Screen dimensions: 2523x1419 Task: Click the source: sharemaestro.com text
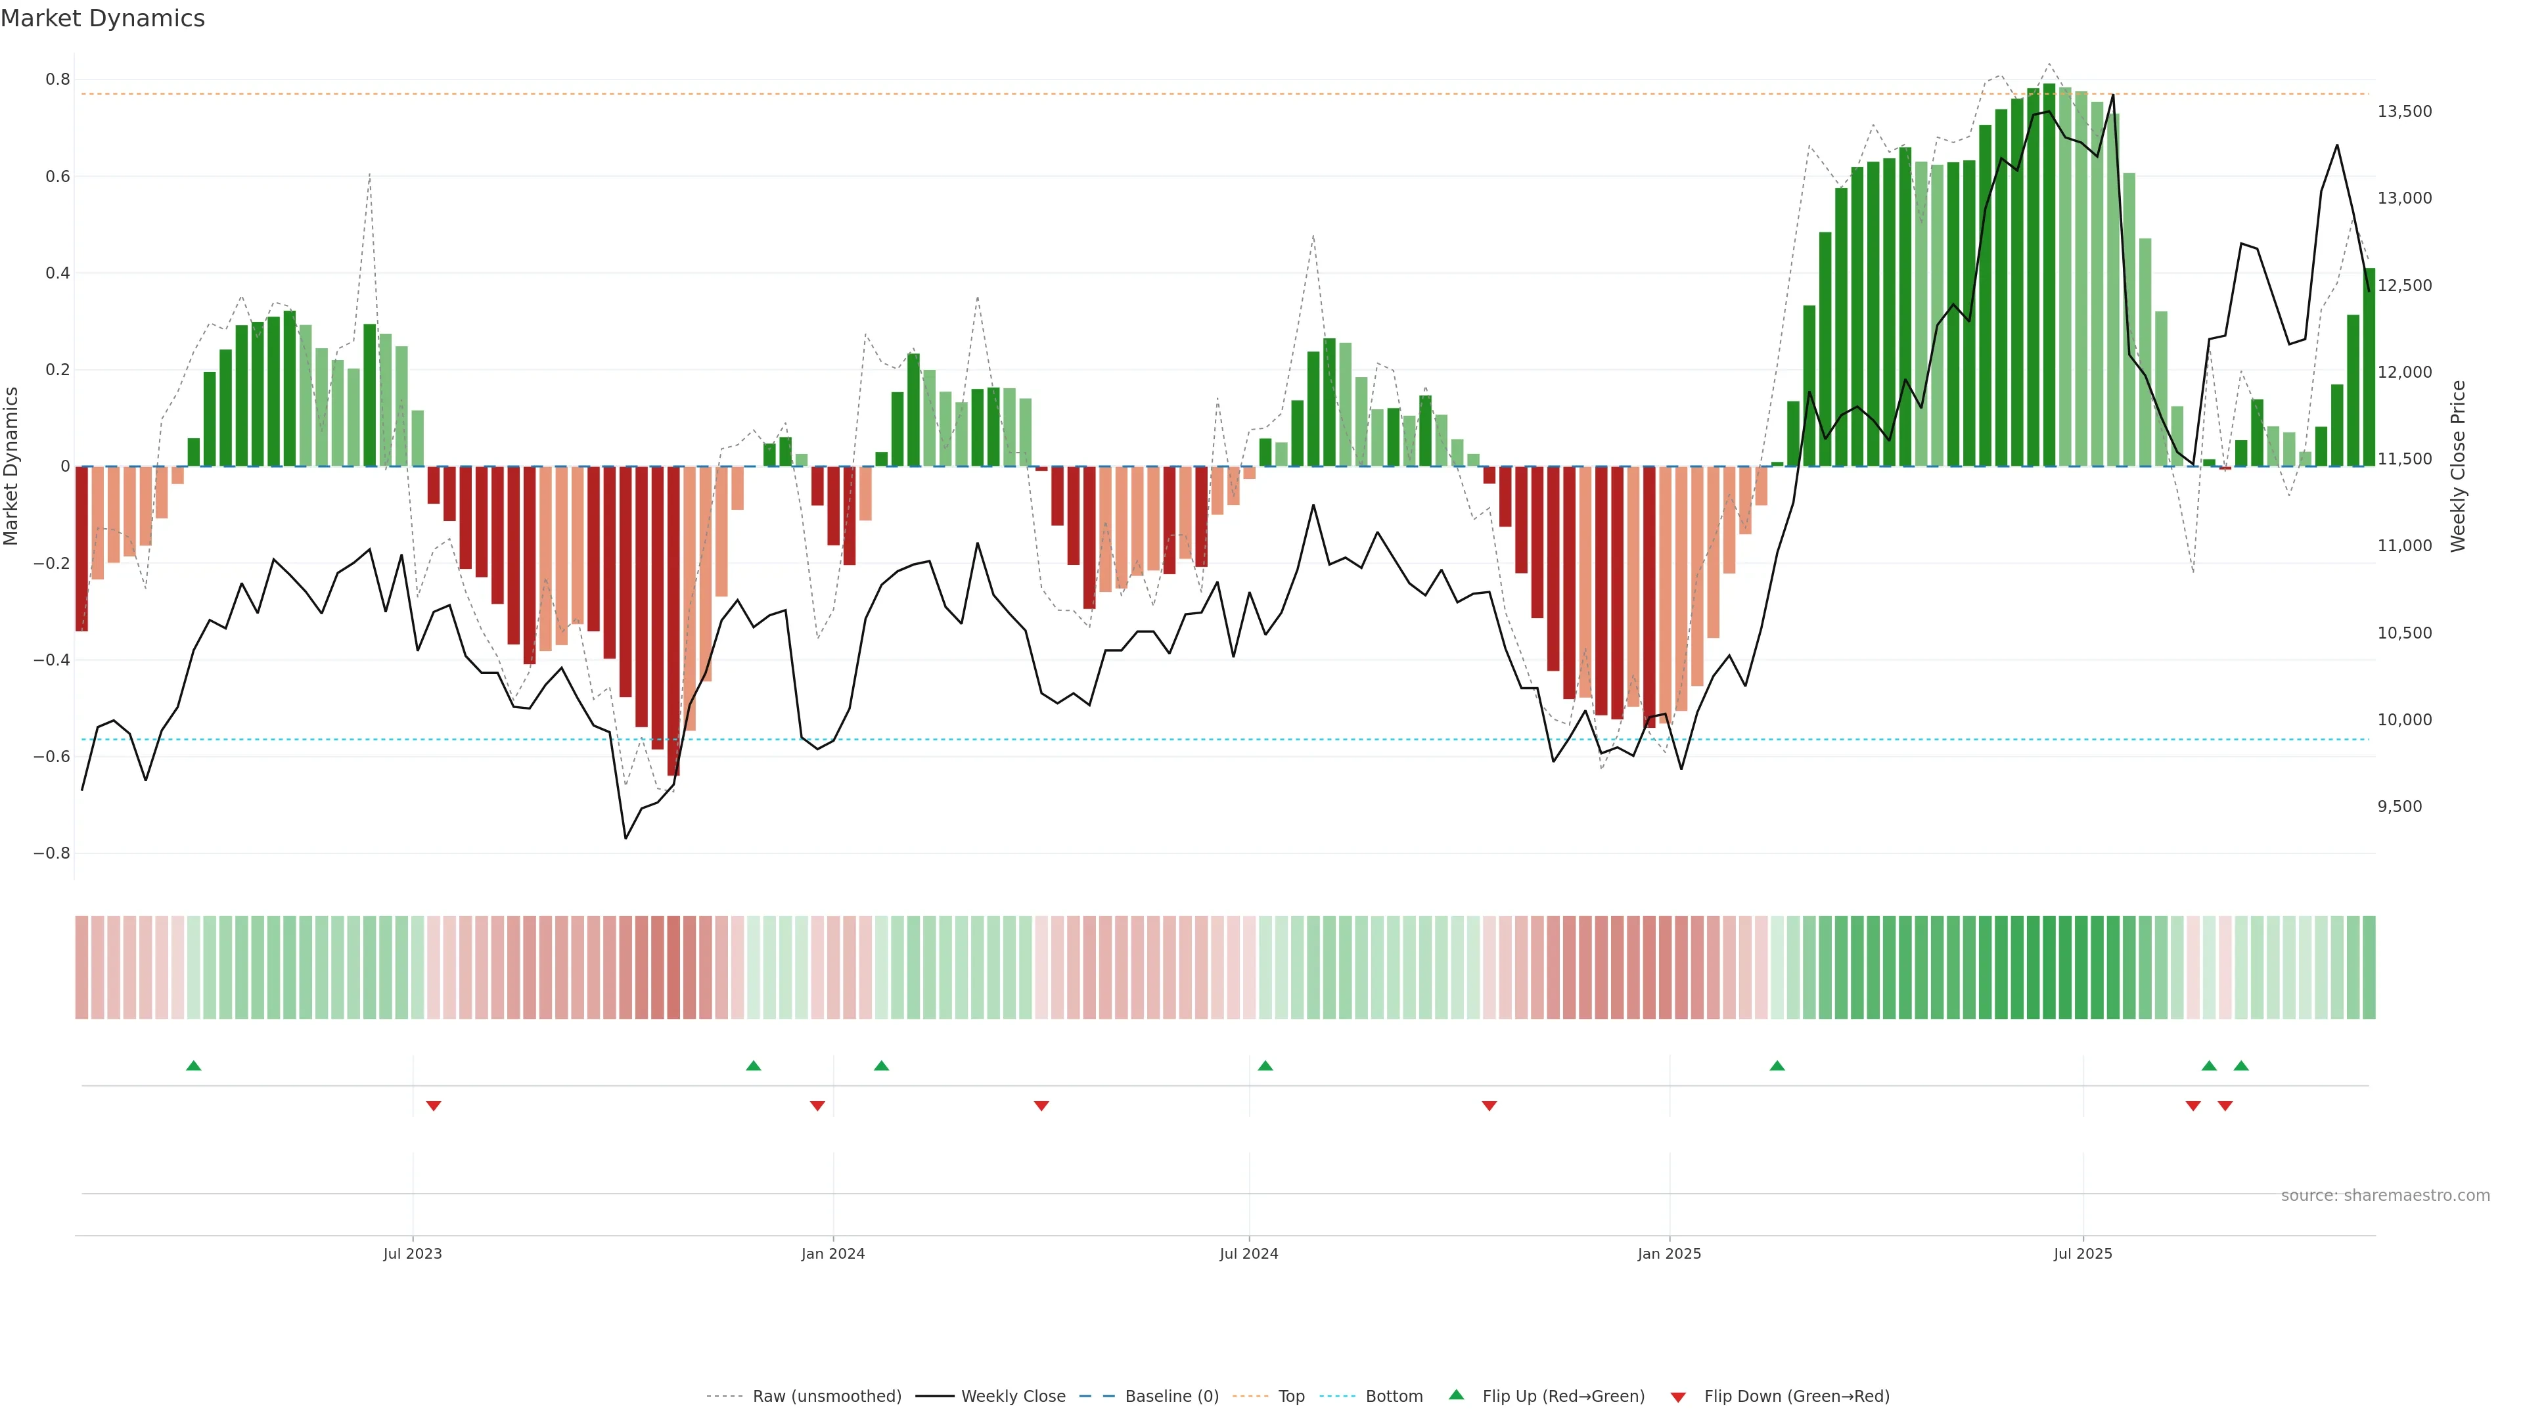pos(2385,1196)
